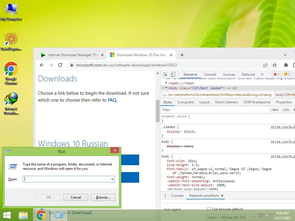Click Chrome icon in taskbar
295x221 pixels.
pyautogui.click(x=41, y=215)
